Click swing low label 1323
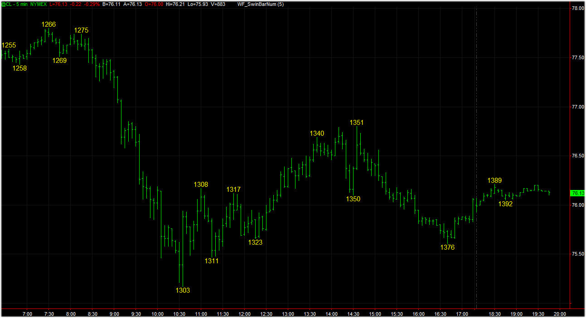Image resolution: width=586 pixels, height=318 pixels. [x=255, y=242]
